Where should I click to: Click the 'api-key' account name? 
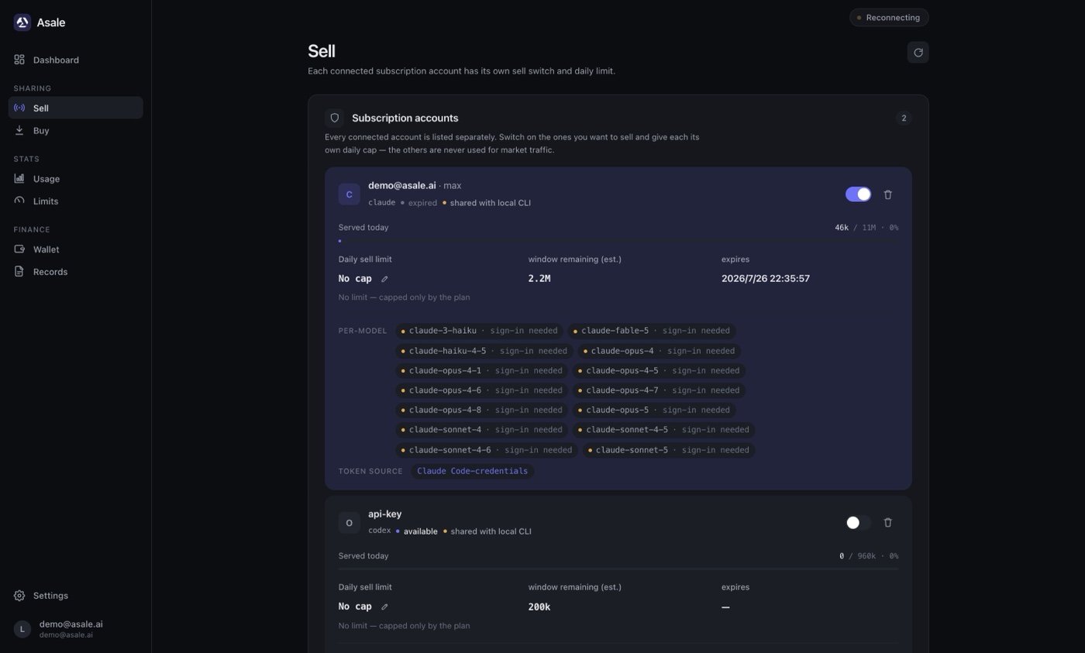pyautogui.click(x=384, y=514)
